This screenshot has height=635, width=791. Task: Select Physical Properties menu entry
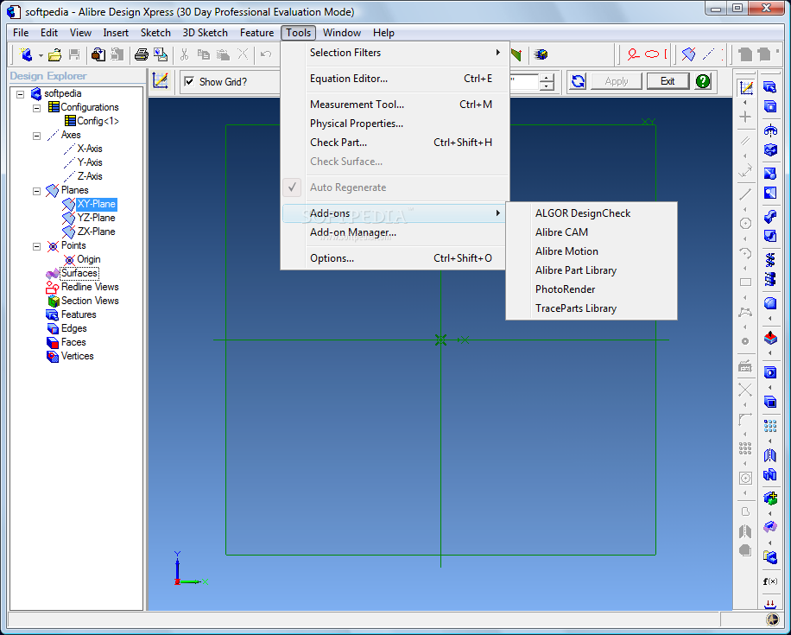[395, 124]
